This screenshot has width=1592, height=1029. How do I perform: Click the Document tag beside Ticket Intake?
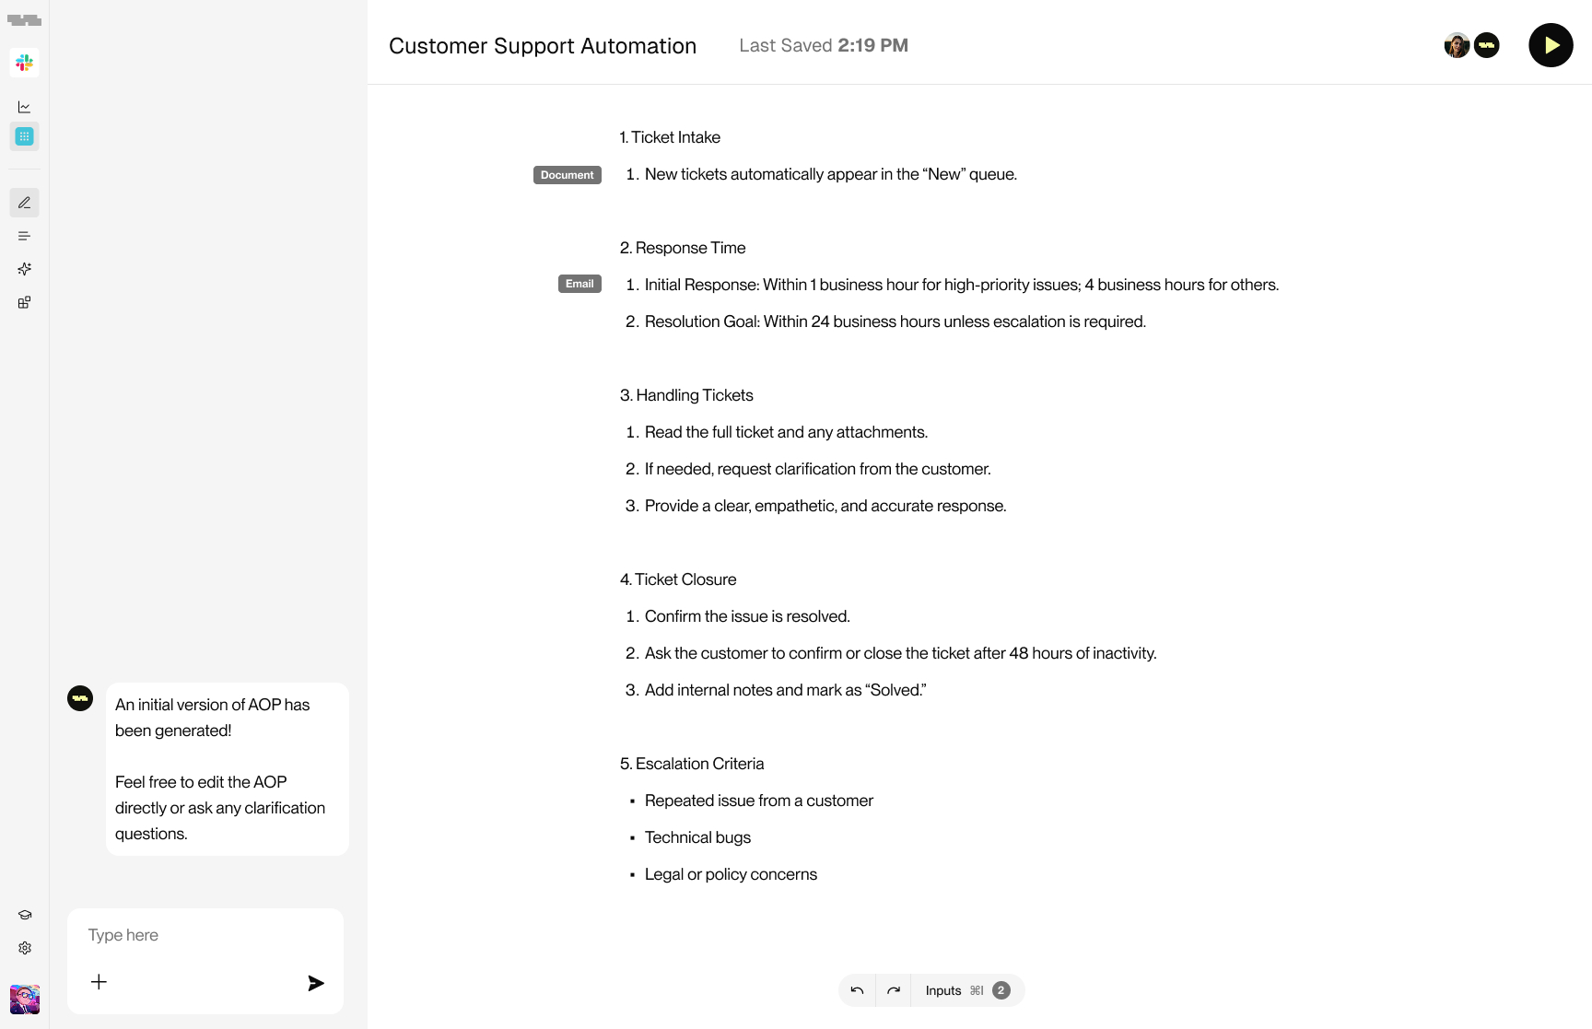tap(567, 175)
